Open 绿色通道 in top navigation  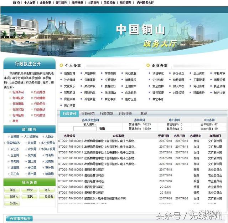pos(77,2)
